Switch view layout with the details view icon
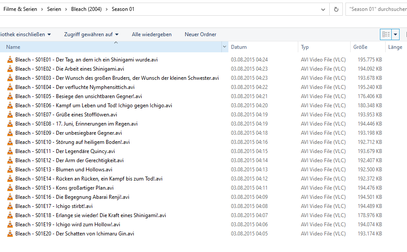 [386, 34]
